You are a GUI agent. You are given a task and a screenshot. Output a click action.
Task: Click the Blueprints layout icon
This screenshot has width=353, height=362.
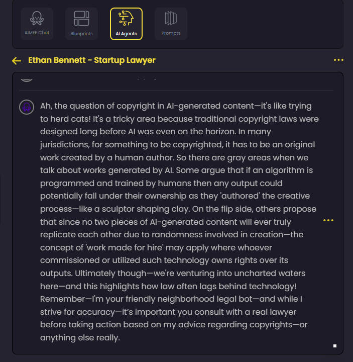coord(81,19)
